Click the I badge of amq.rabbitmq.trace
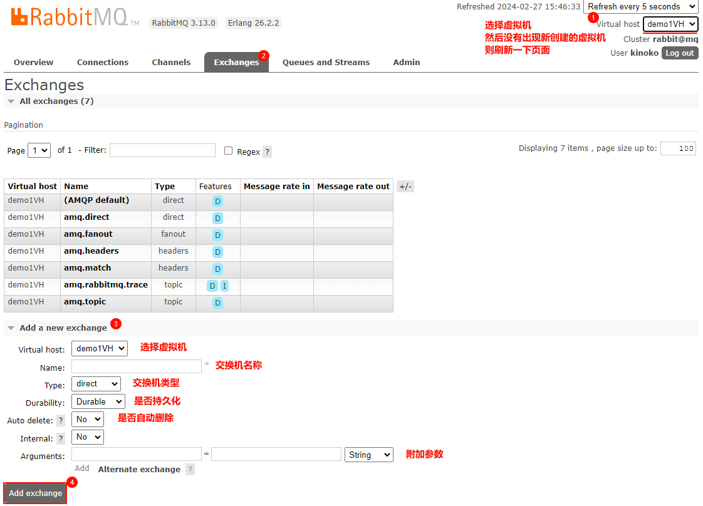The width and height of the screenshot is (703, 506). 224,286
